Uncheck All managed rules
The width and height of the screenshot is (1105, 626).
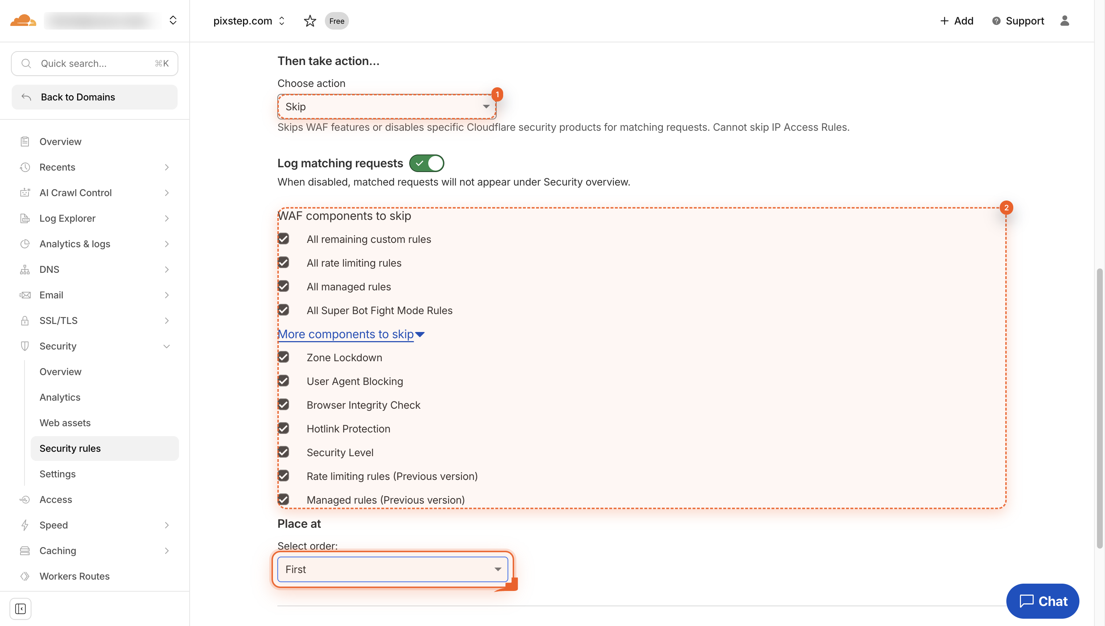(x=284, y=286)
